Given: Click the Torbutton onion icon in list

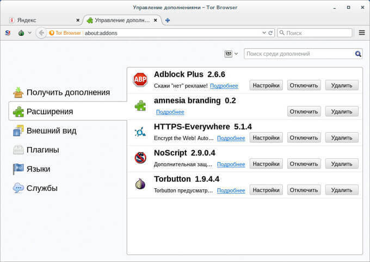Looking at the screenshot, I should coord(140,184).
